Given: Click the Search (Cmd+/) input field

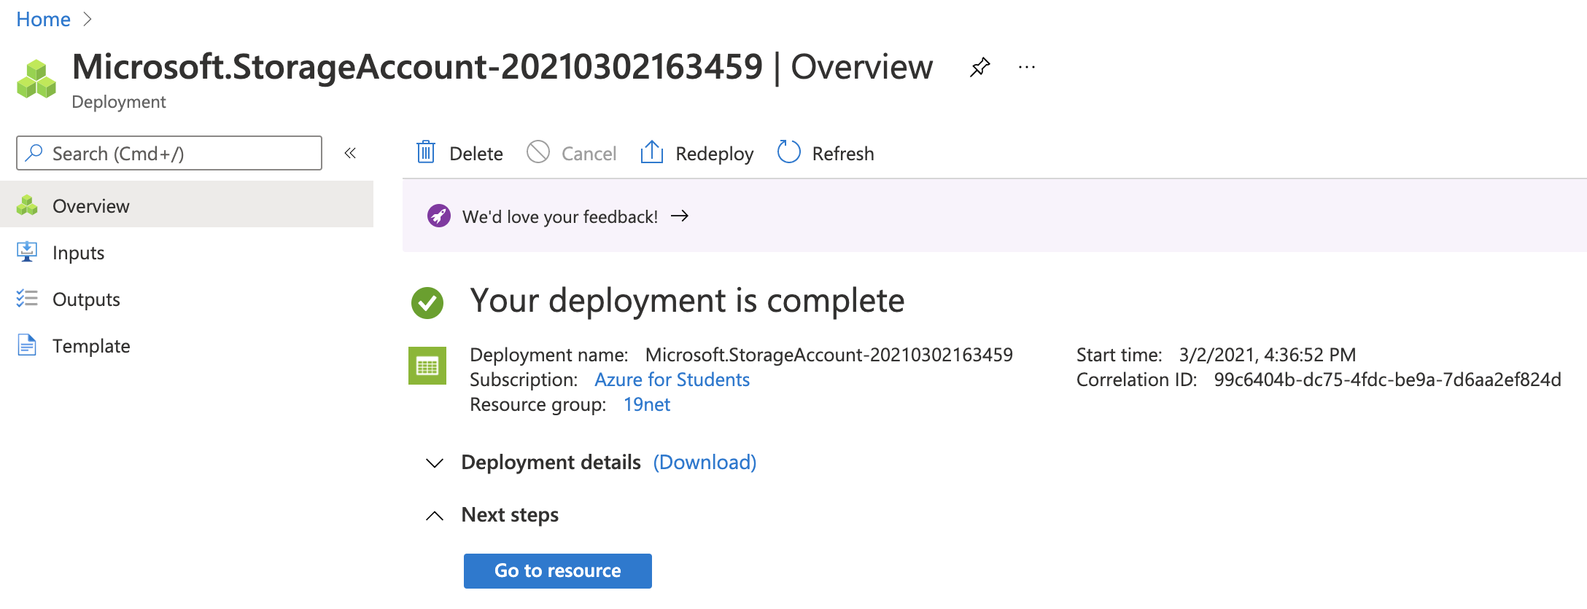Looking at the screenshot, I should pyautogui.click(x=169, y=153).
